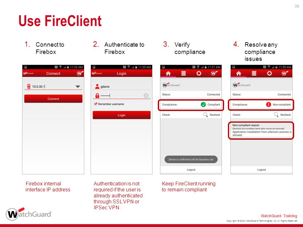303x227 pixels.
Task: Click Recheck text on the Non-compliant screen
Action: point(286,115)
